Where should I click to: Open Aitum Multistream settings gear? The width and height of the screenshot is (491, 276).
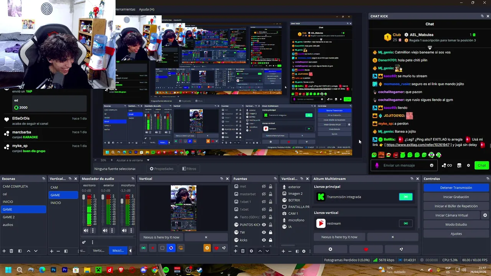pos(330,249)
